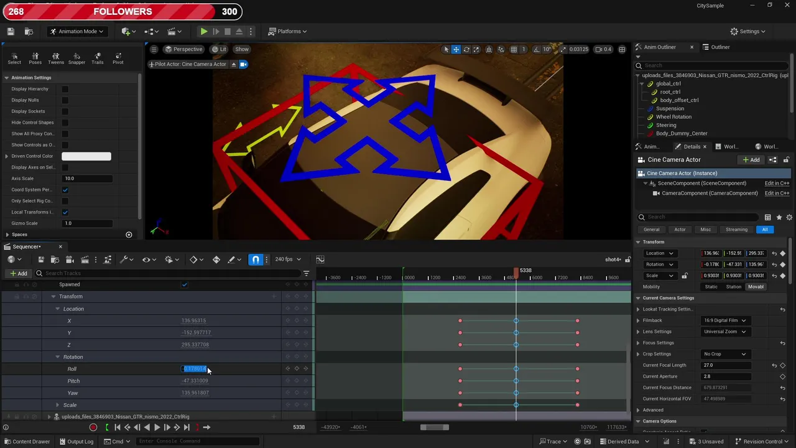
Task: Open the Details panel settings gear
Action: click(x=790, y=217)
